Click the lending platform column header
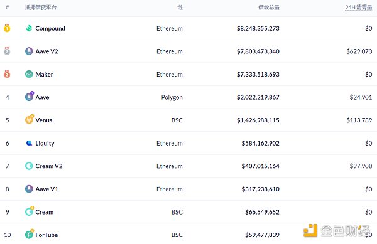The image size is (377, 244). pyautogui.click(x=41, y=8)
